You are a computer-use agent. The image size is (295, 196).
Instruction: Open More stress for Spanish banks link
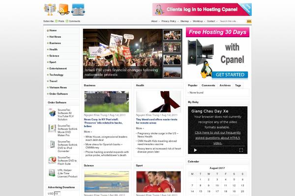click(x=104, y=146)
